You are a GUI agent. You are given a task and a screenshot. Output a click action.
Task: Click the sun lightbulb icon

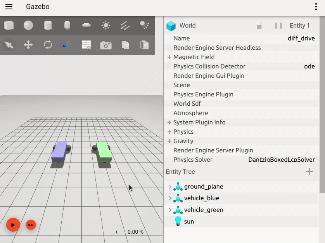(178, 221)
